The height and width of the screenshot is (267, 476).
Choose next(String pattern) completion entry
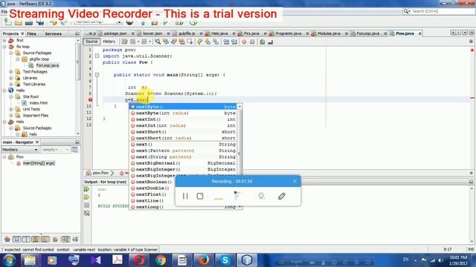(184, 156)
